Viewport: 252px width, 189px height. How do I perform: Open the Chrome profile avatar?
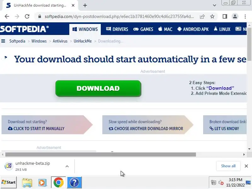(235, 16)
